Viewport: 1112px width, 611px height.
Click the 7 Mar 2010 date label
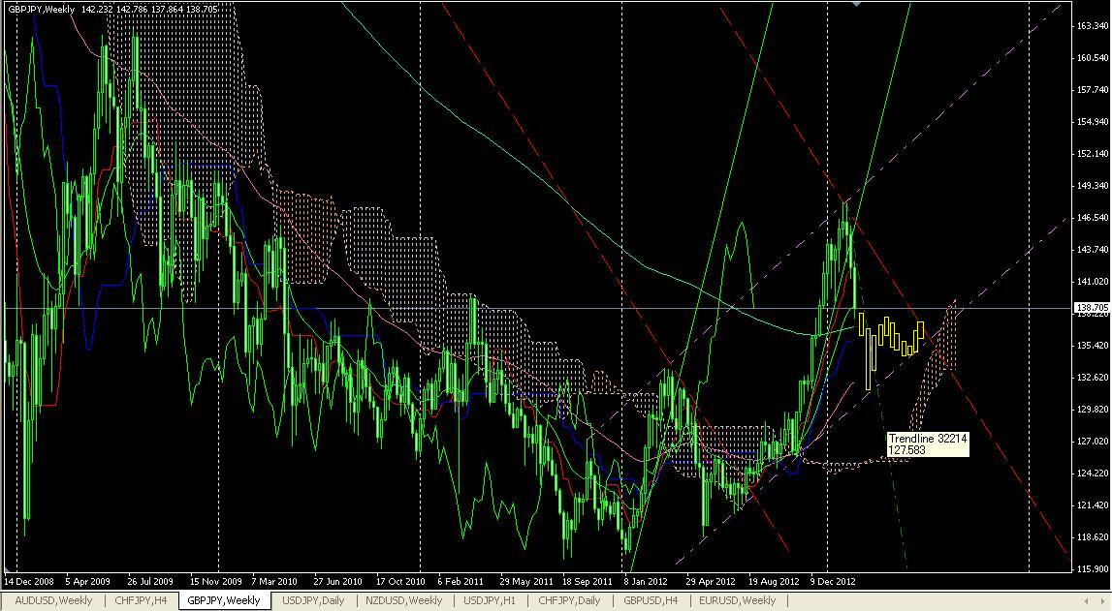tap(274, 581)
